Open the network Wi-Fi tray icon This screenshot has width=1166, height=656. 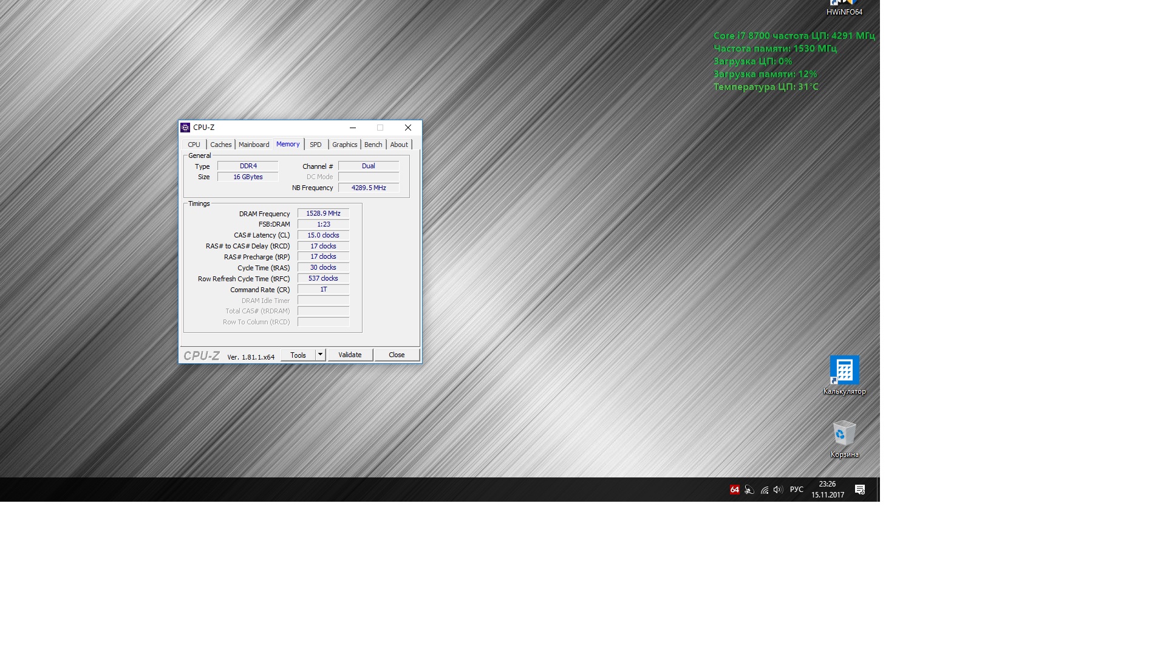tap(765, 490)
